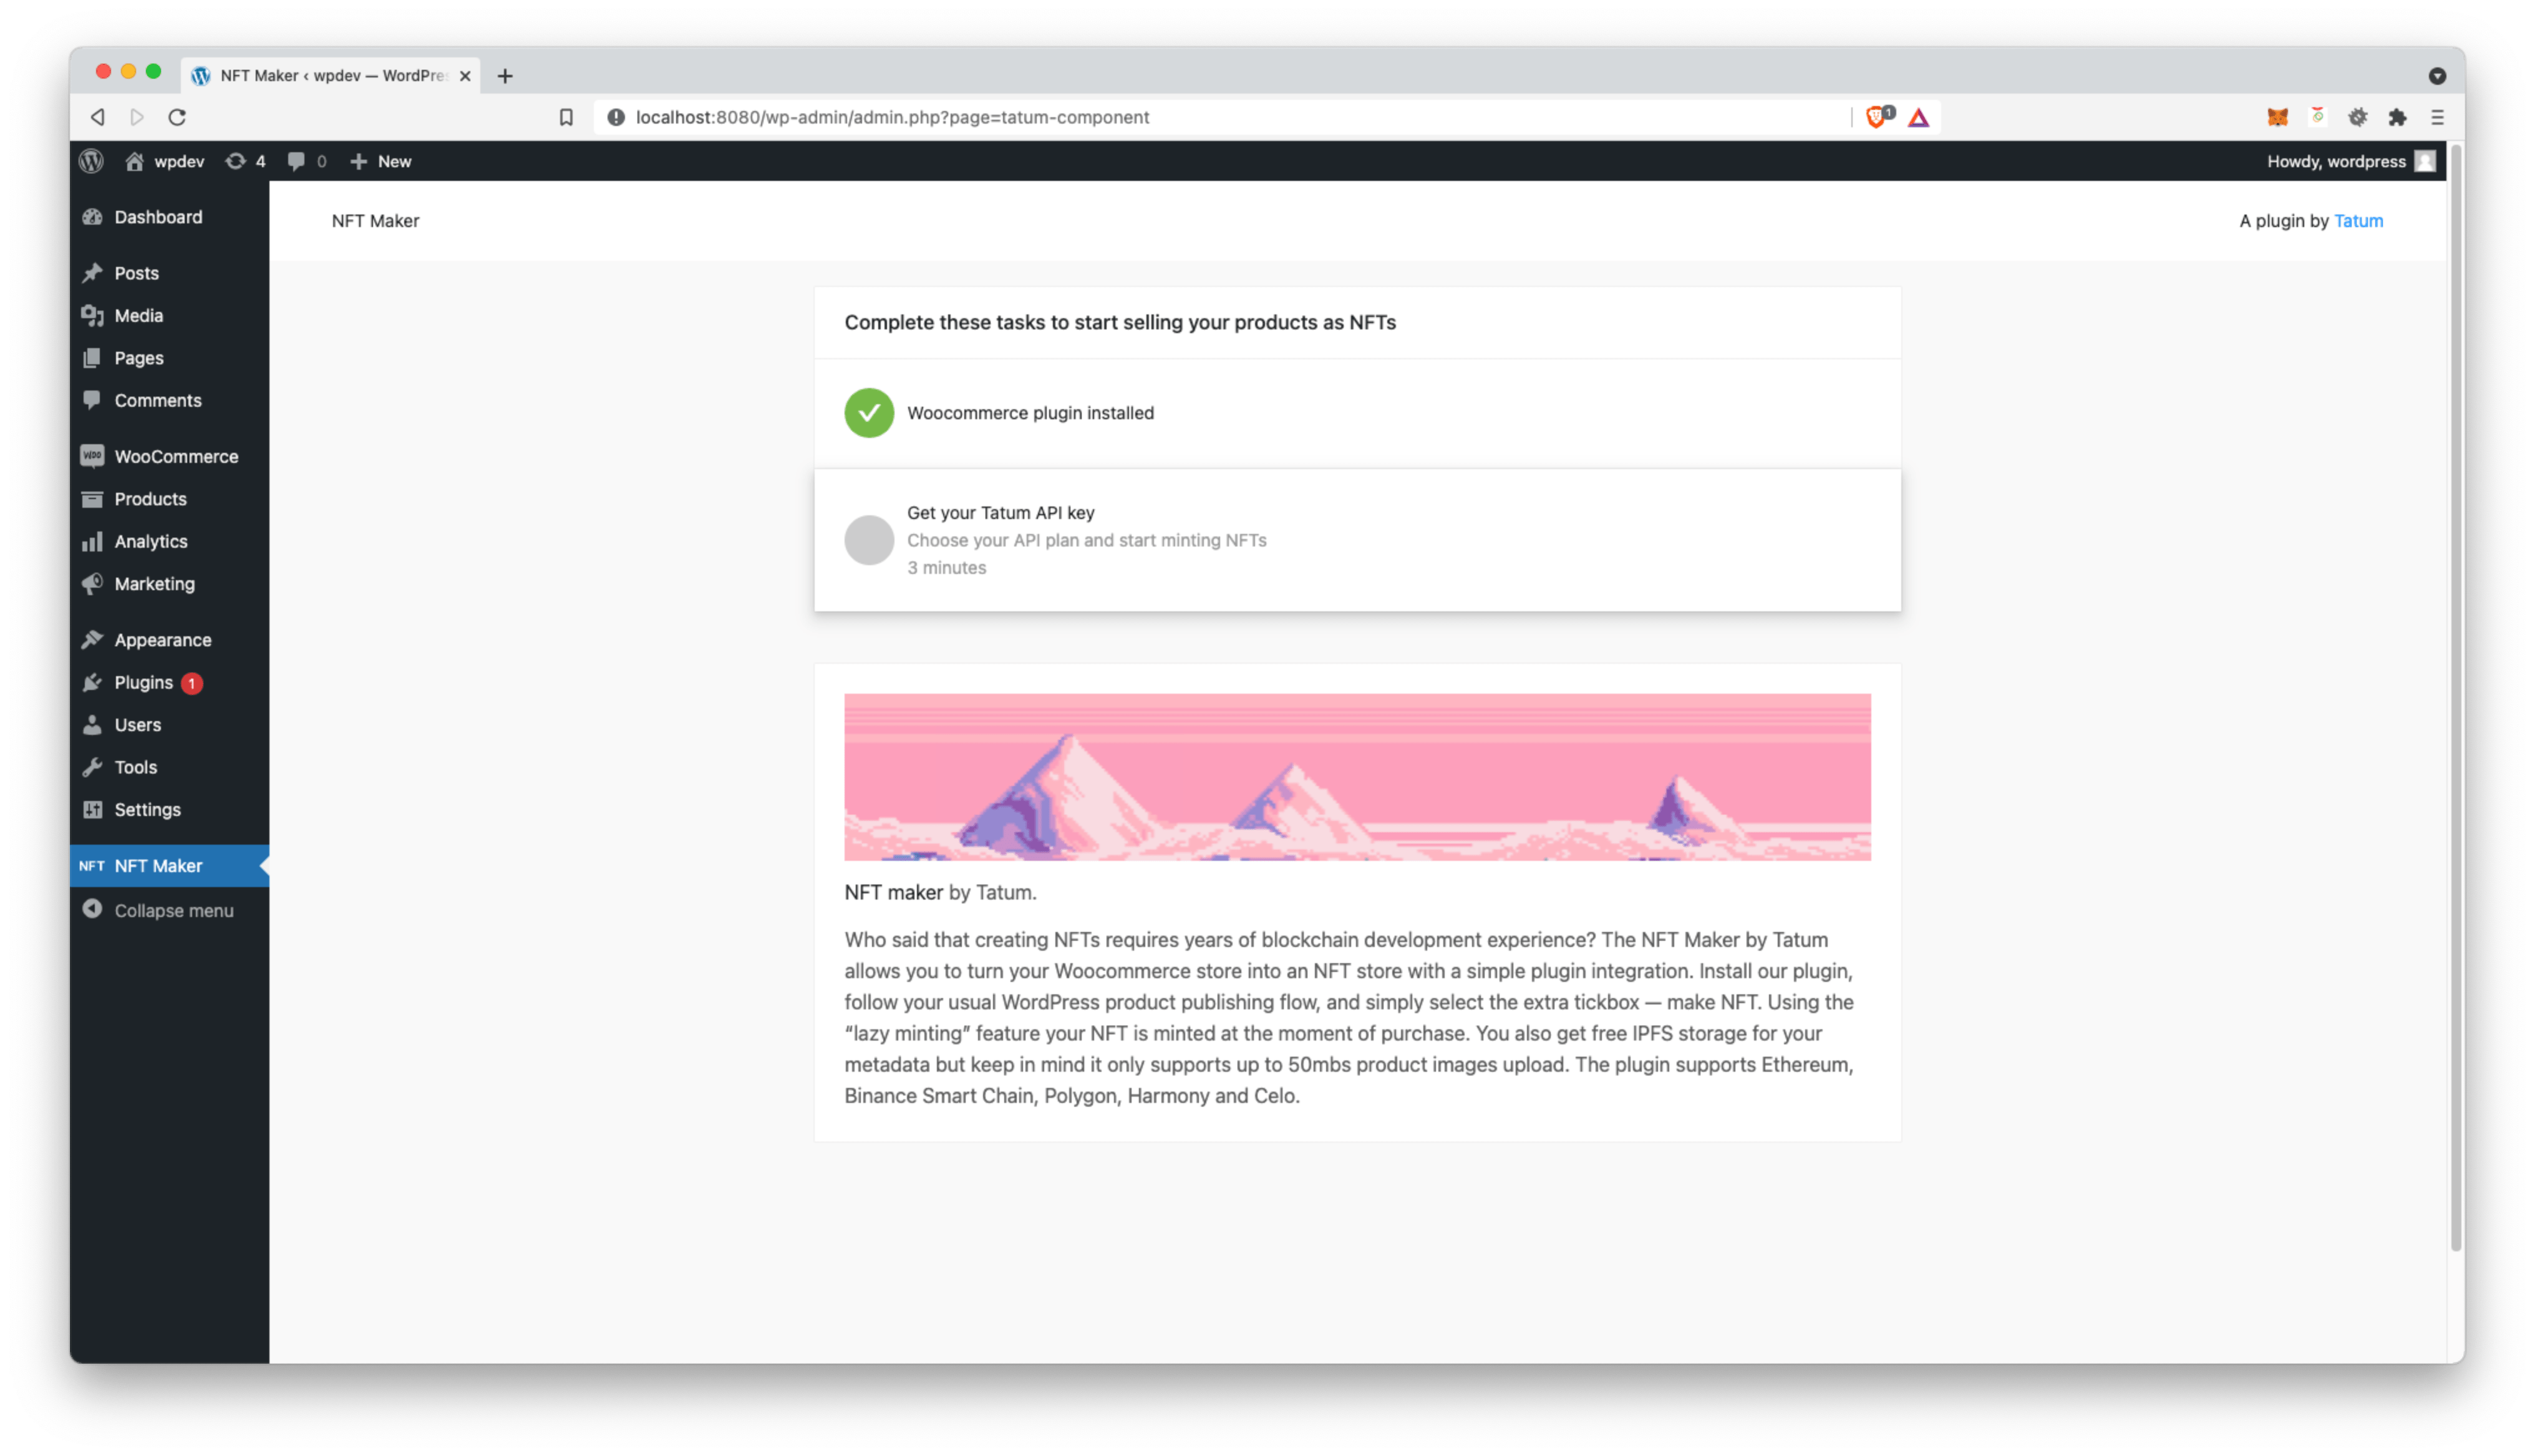Click the Comments icon in admin bar
The height and width of the screenshot is (1456, 2535).
(298, 160)
